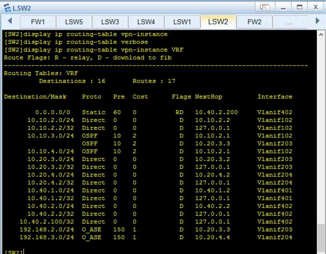Click the 10.40.2.100/32 destination
The height and width of the screenshot is (254, 326).
[47, 222]
